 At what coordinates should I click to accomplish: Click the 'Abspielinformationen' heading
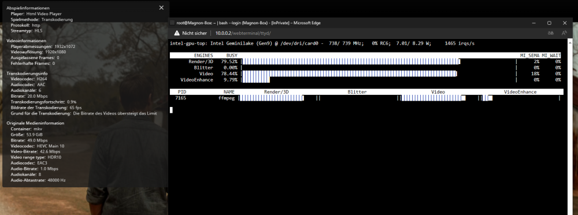pyautogui.click(x=28, y=8)
